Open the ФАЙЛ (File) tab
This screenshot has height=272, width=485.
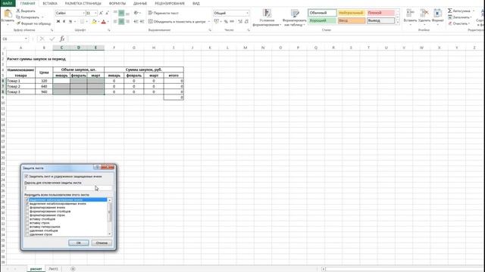point(8,3)
